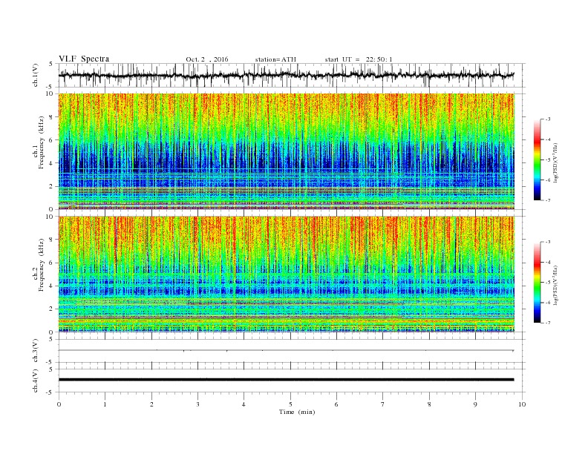
Task: Click time axis tick label "7" at bottom
Action: pyautogui.click(x=383, y=404)
